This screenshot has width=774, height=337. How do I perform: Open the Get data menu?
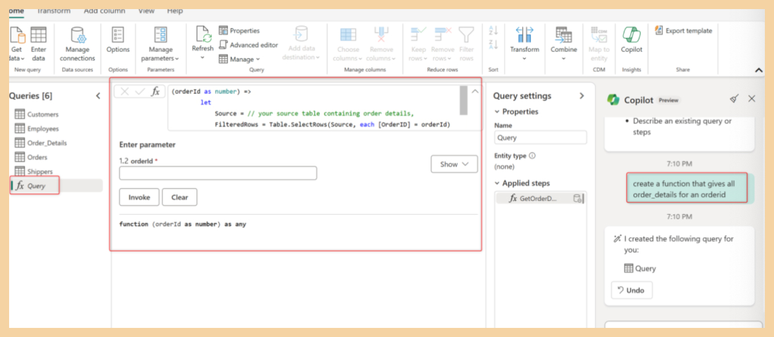(17, 44)
